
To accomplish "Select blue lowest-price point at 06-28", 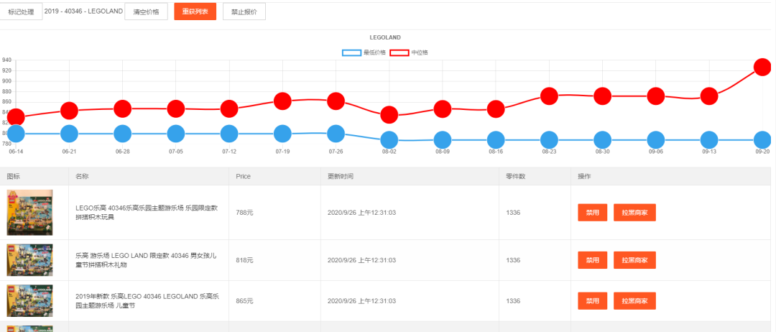I will (x=123, y=134).
